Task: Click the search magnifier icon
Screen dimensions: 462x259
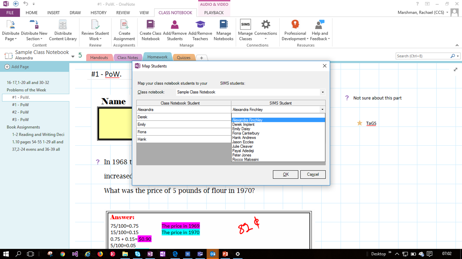Action: (453, 56)
